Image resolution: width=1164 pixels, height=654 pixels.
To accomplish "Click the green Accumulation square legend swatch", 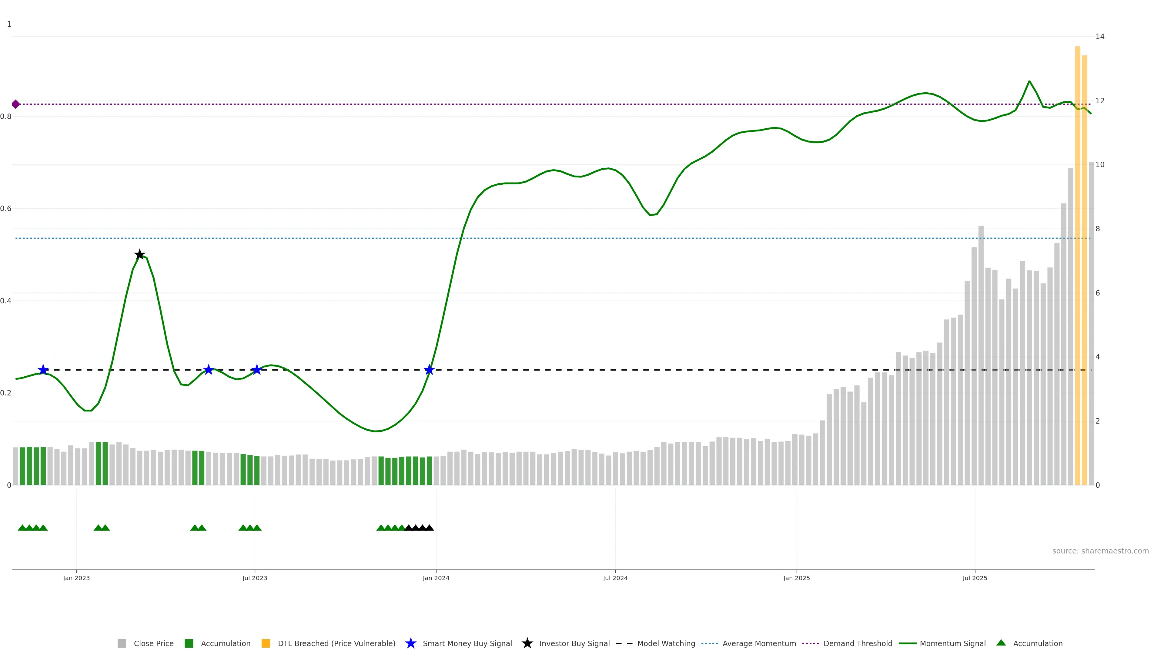I will tap(189, 643).
